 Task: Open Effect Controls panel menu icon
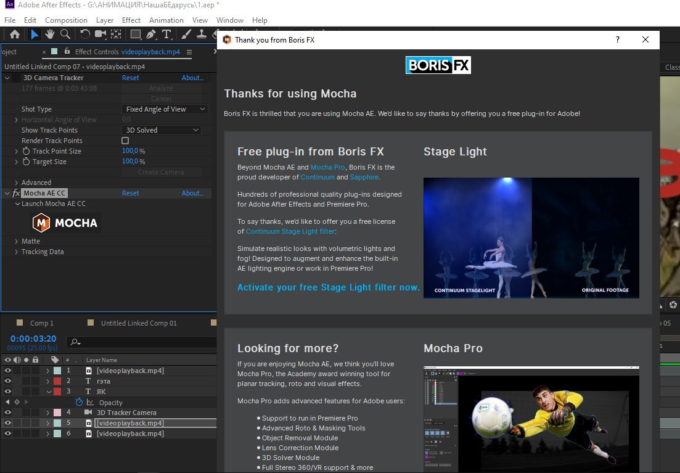point(189,52)
